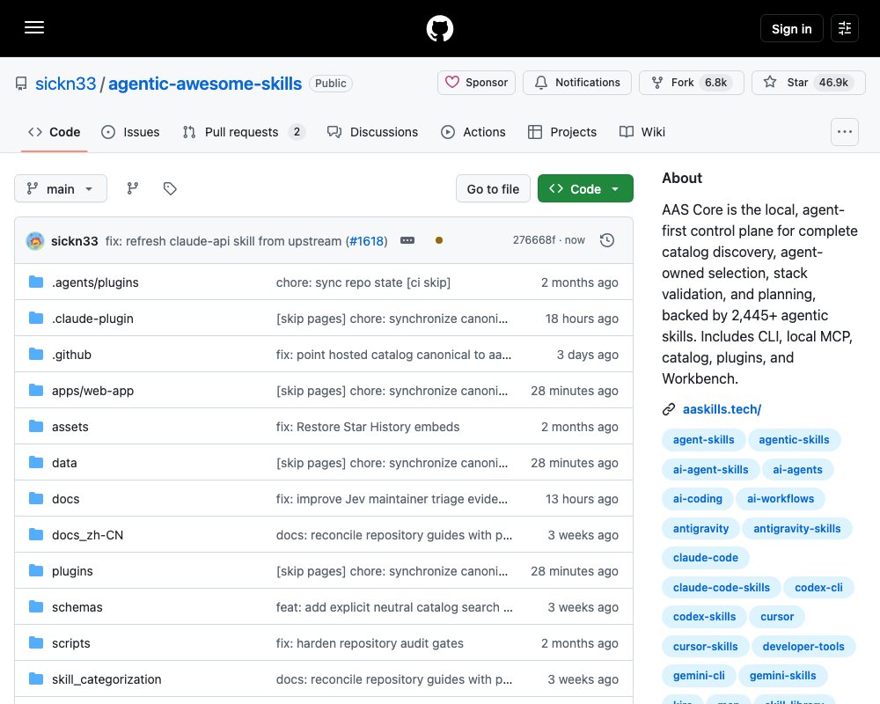Open sickn33 author name in commit bar

[x=75, y=241]
